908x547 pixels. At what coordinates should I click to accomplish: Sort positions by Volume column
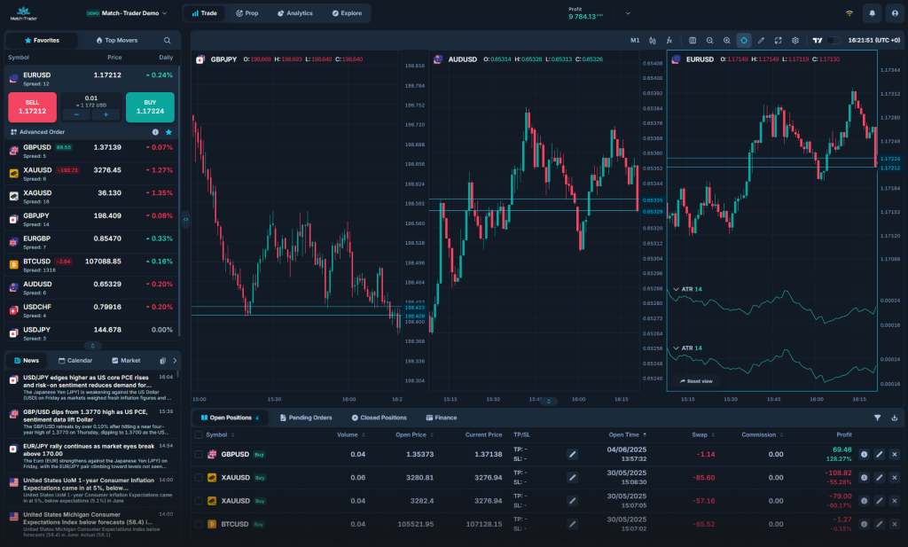pos(351,434)
